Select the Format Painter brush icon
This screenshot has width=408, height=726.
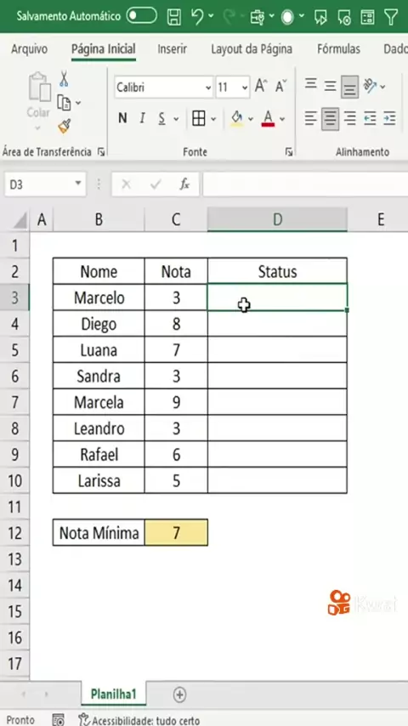(x=65, y=126)
